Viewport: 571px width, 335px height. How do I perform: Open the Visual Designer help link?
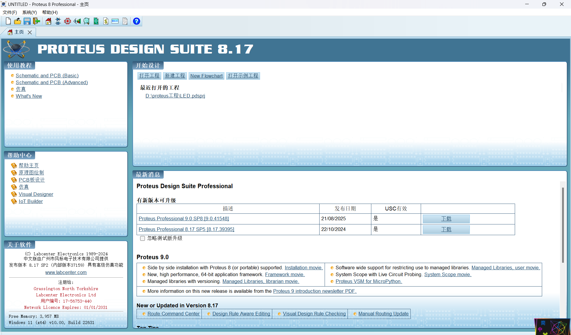pos(36,194)
